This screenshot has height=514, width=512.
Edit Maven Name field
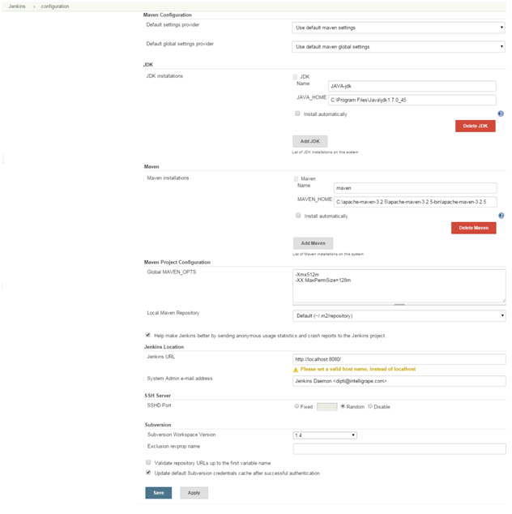tap(416, 188)
